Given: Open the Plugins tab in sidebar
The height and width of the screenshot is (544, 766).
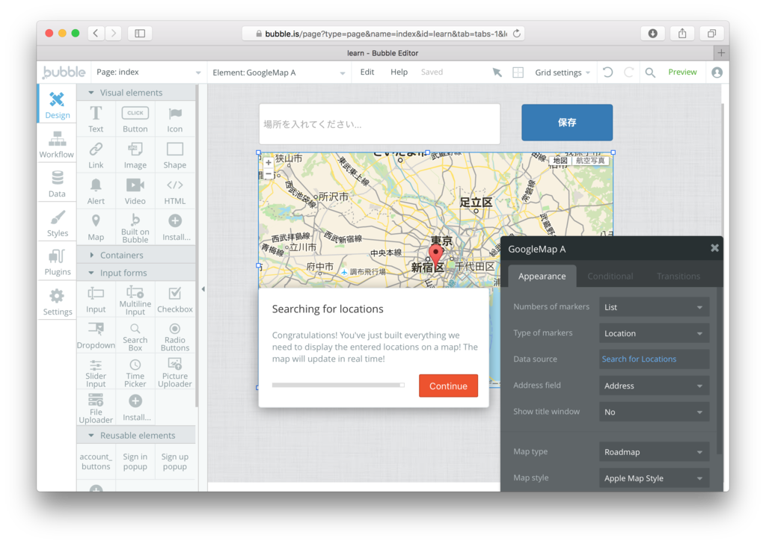Looking at the screenshot, I should coord(57,262).
